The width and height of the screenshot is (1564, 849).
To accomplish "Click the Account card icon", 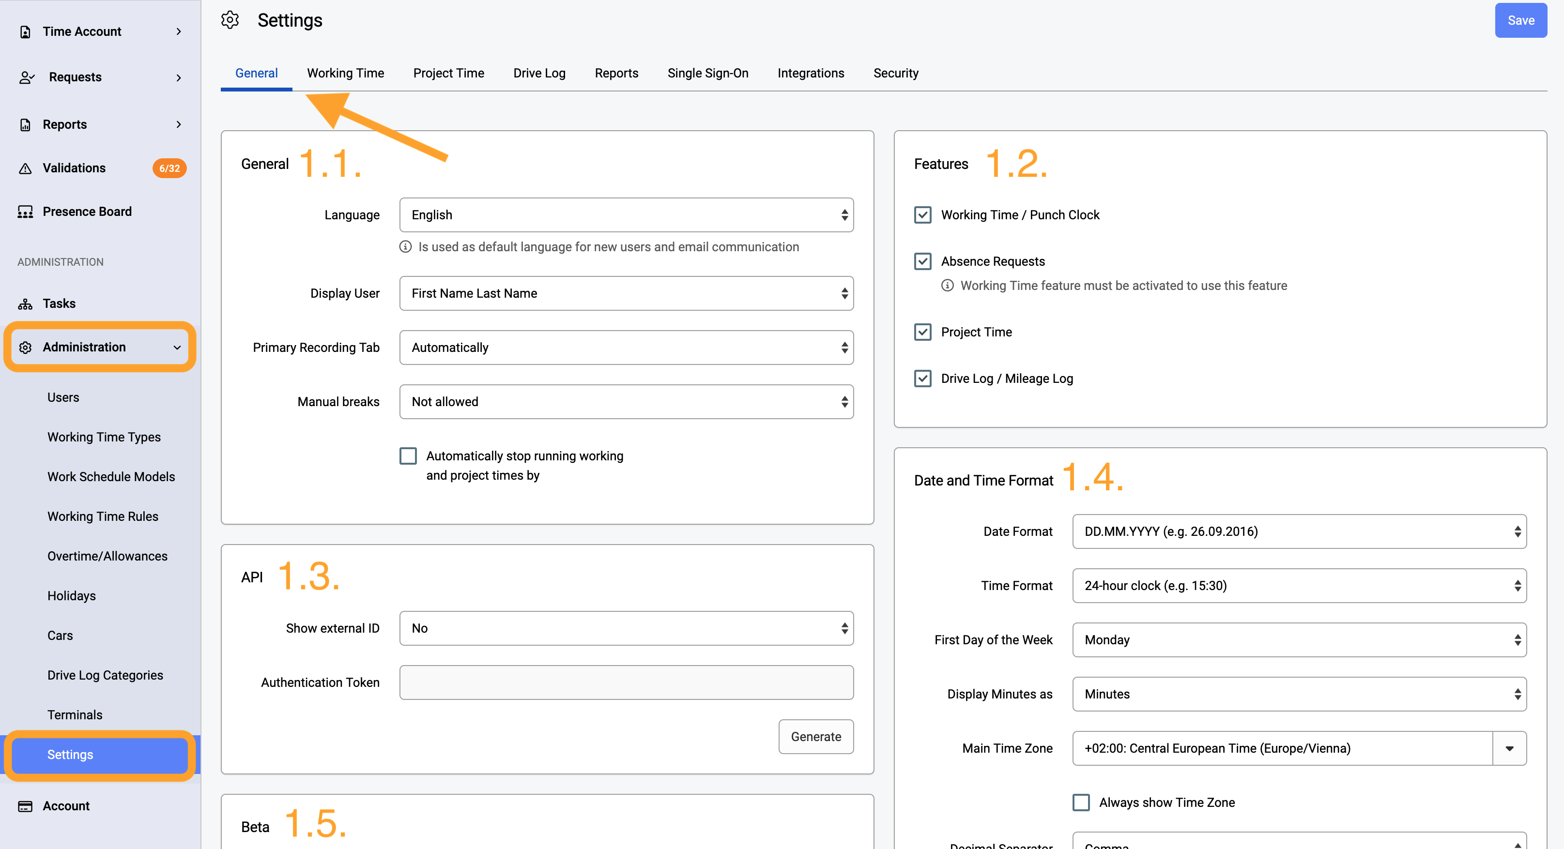I will coord(26,806).
